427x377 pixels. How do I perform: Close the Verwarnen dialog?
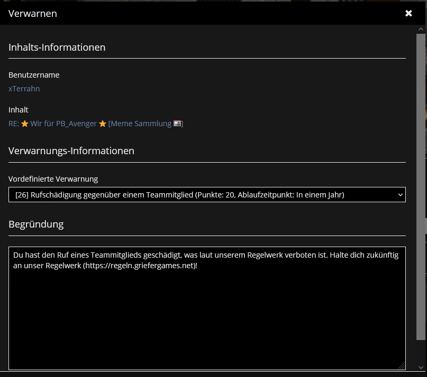(408, 13)
